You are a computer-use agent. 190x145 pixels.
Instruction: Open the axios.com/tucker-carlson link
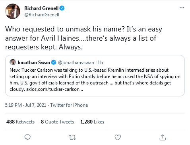click(x=54, y=89)
